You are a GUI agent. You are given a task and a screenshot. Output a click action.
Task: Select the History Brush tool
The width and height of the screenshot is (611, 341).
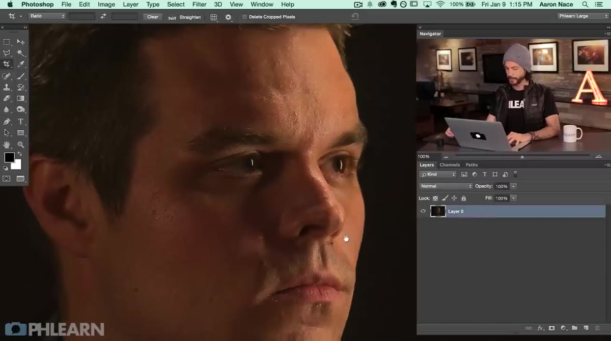pyautogui.click(x=21, y=87)
